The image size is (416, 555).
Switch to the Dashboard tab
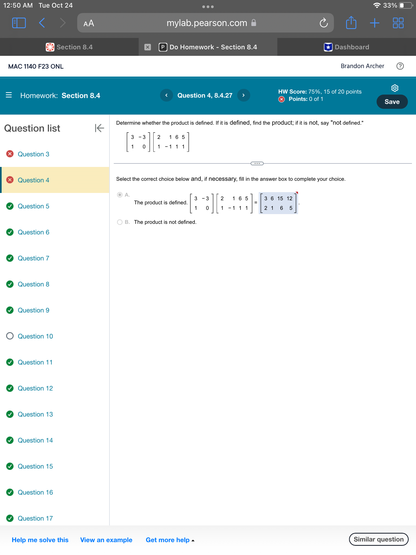(x=347, y=47)
